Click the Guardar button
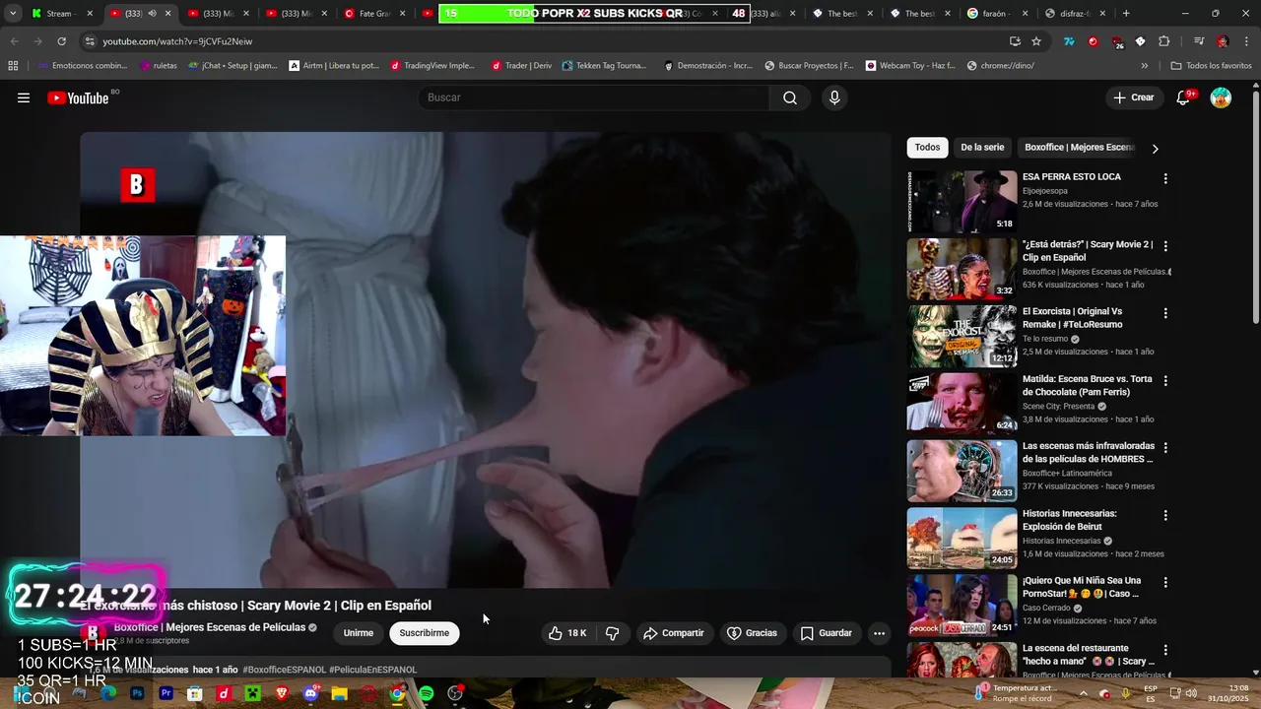The image size is (1261, 709). 826,633
